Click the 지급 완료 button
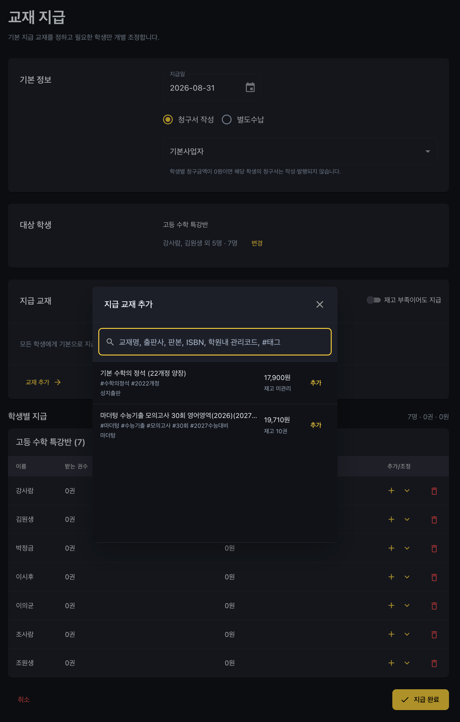Screen dimensions: 460x722 [x=420, y=700]
